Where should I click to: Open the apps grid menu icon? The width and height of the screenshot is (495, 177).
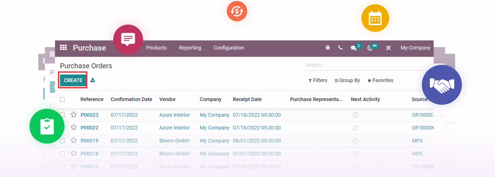(x=64, y=48)
